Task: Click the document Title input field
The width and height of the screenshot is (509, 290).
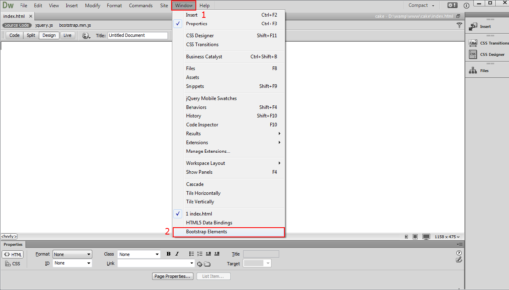Action: [x=138, y=36]
